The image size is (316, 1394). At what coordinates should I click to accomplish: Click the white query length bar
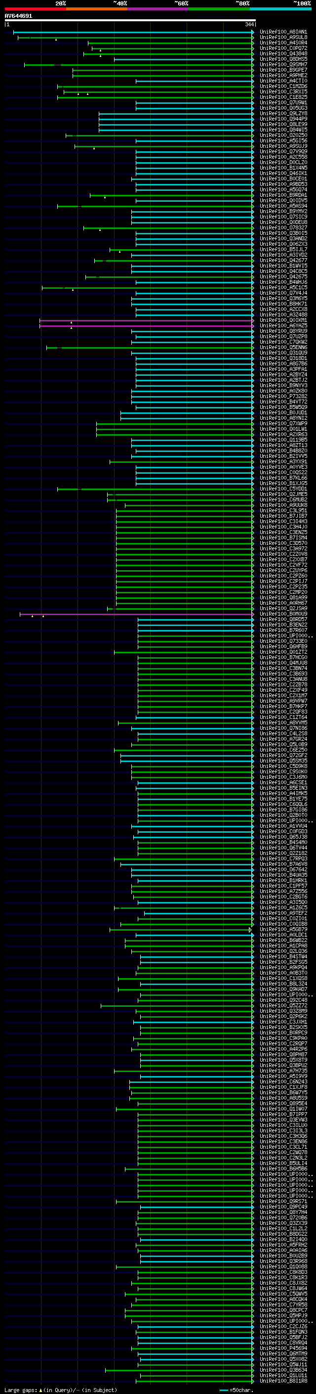tap(130, 20)
